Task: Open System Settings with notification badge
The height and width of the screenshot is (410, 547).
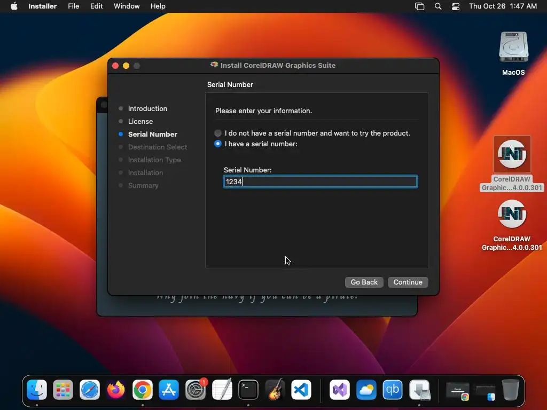Action: click(x=196, y=390)
